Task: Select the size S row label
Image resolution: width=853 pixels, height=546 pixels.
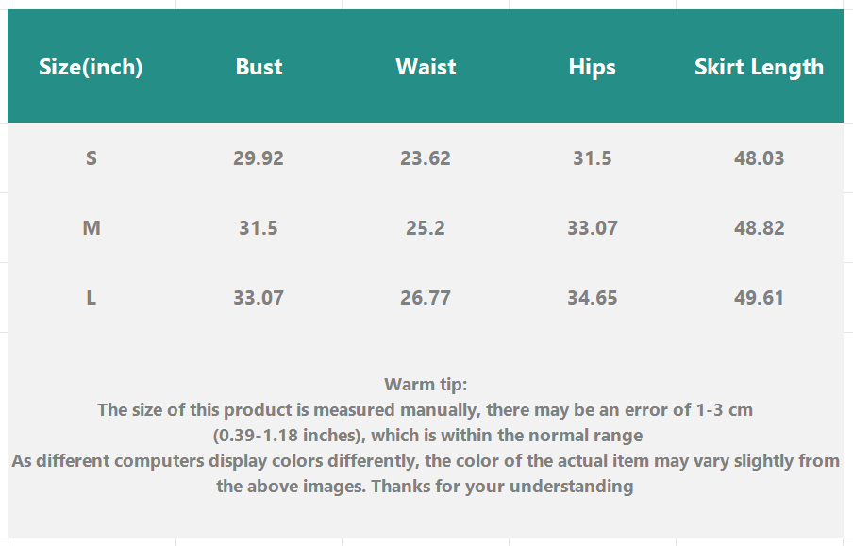Action: coord(92,158)
